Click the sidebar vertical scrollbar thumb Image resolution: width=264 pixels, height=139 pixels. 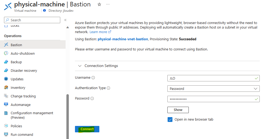67,117
